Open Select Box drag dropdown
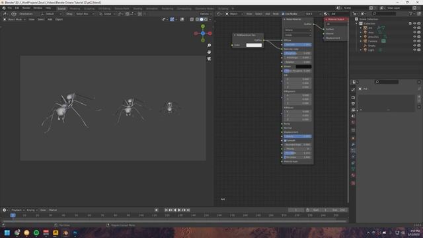423x238 pixels. (85, 14)
